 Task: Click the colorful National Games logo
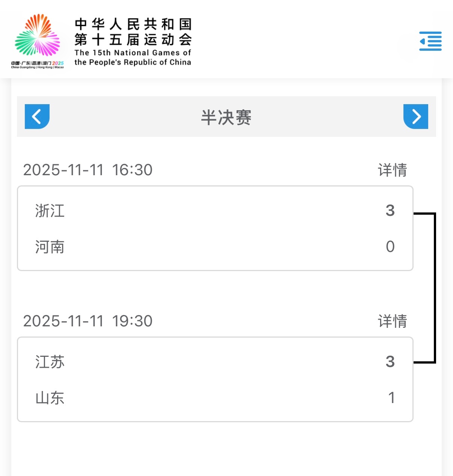pyautogui.click(x=38, y=41)
